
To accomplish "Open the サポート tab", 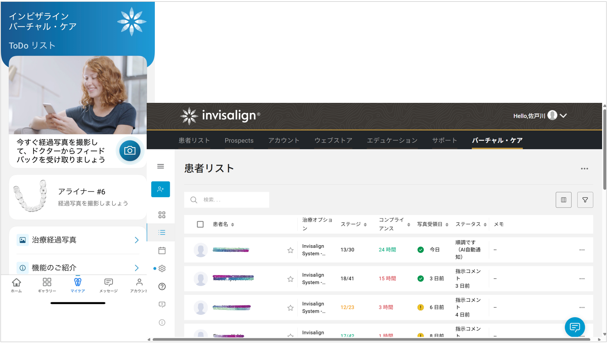I will click(x=445, y=140).
